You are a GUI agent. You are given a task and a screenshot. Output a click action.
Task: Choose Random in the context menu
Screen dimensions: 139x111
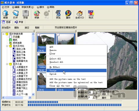point(76,71)
